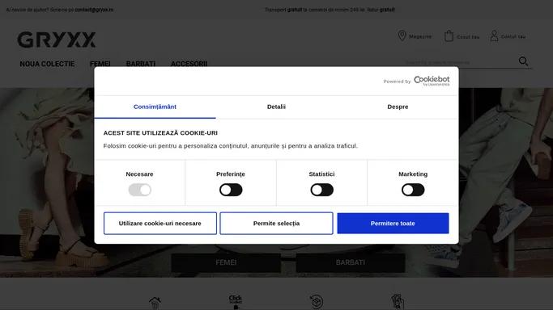Click the home delivery icon at the bottom of the page
This screenshot has height=310, width=553.
click(155, 303)
